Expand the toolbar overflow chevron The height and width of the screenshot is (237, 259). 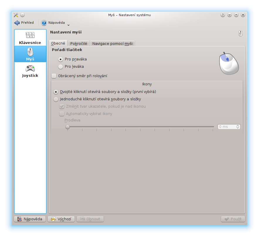[69, 25]
